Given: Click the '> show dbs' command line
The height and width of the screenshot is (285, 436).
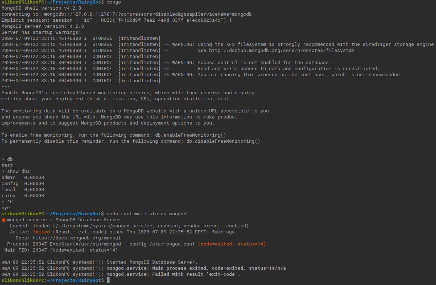Looking at the screenshot, I should (16, 171).
